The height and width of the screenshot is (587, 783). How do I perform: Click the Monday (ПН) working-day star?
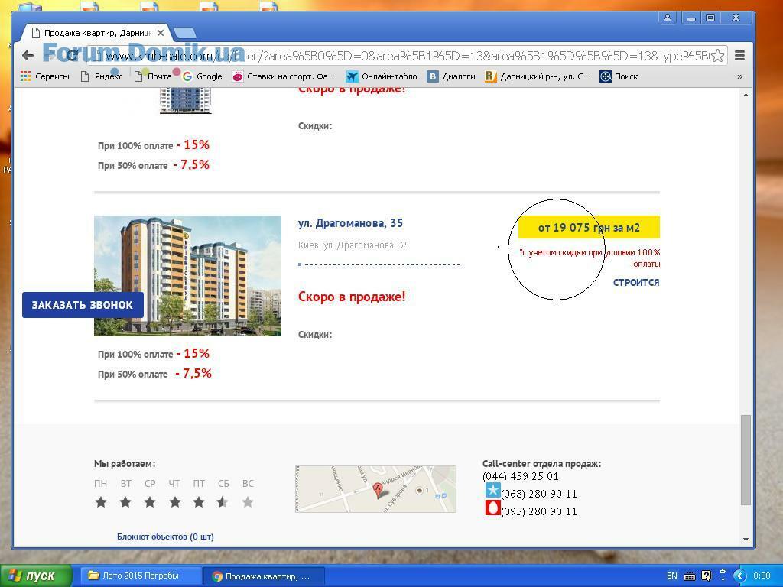[101, 502]
